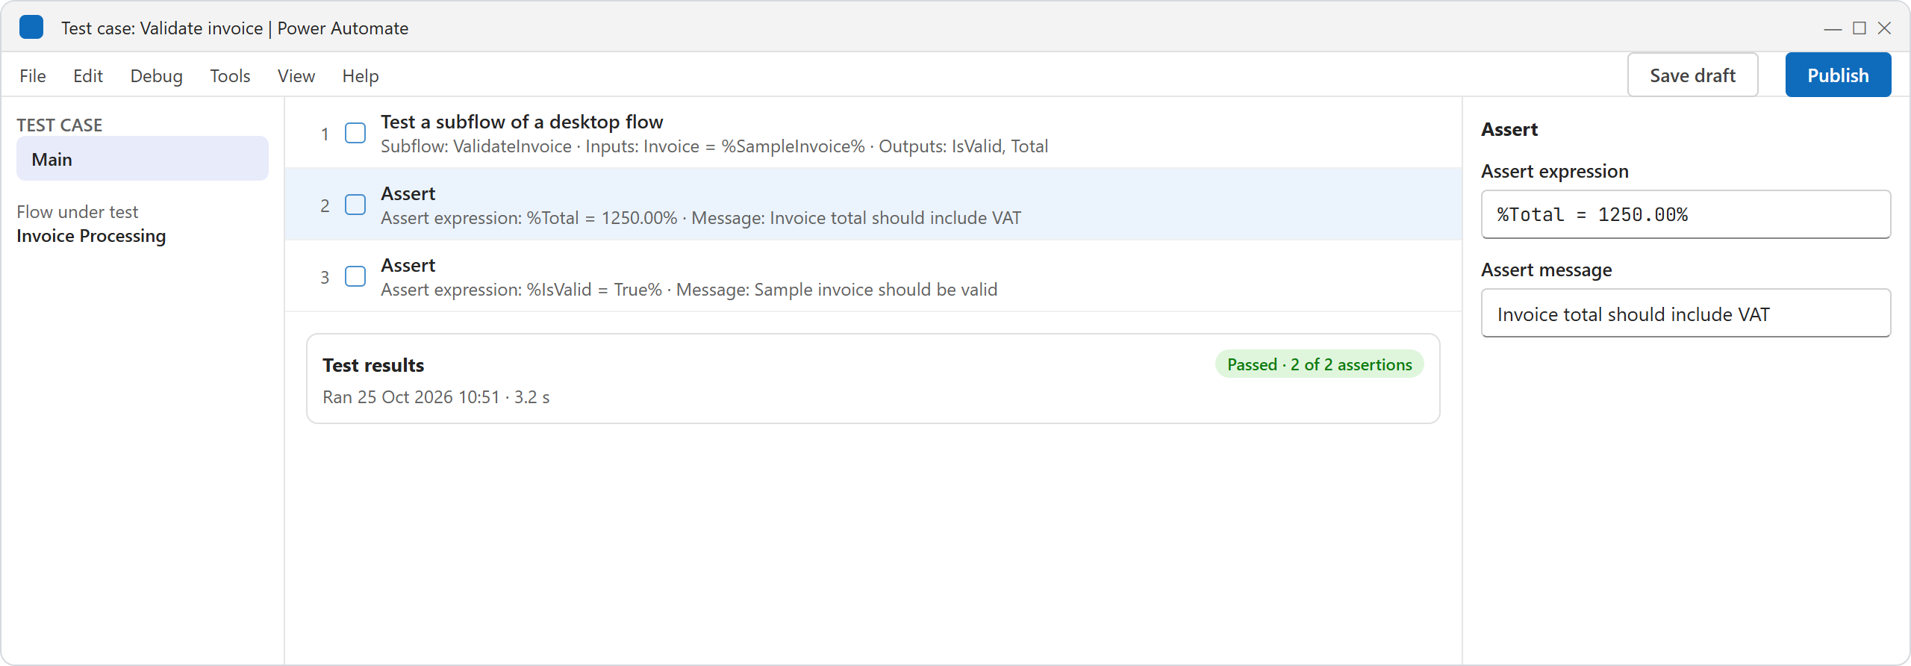
Task: Publish the test case
Action: pos(1838,75)
